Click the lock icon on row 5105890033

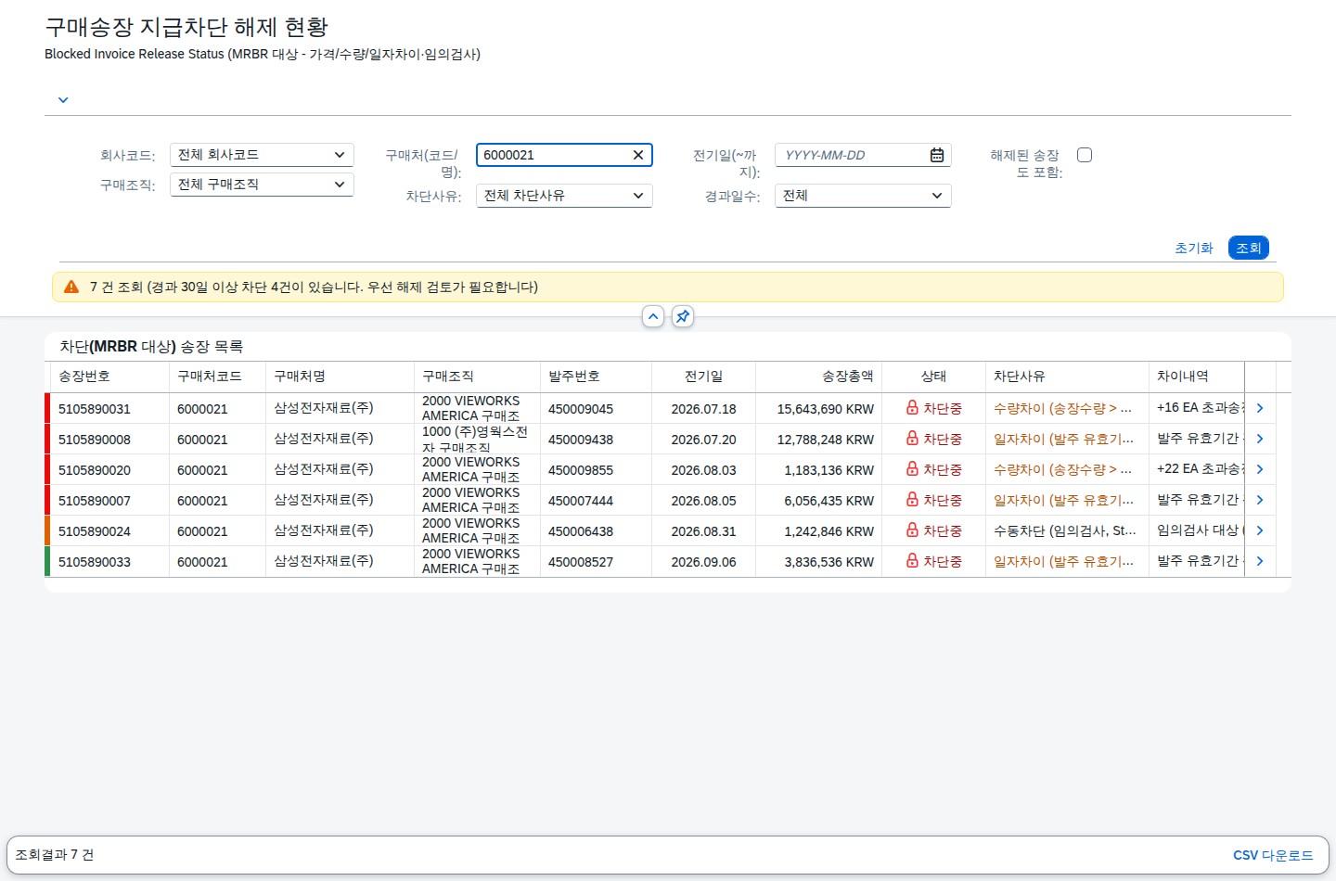tap(912, 561)
